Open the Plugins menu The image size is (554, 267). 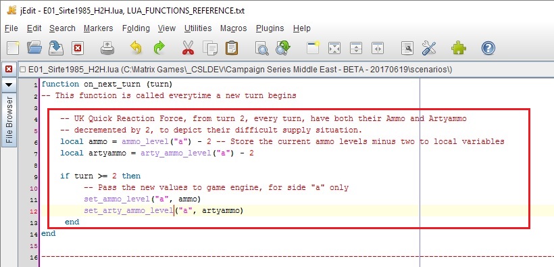click(x=270, y=28)
